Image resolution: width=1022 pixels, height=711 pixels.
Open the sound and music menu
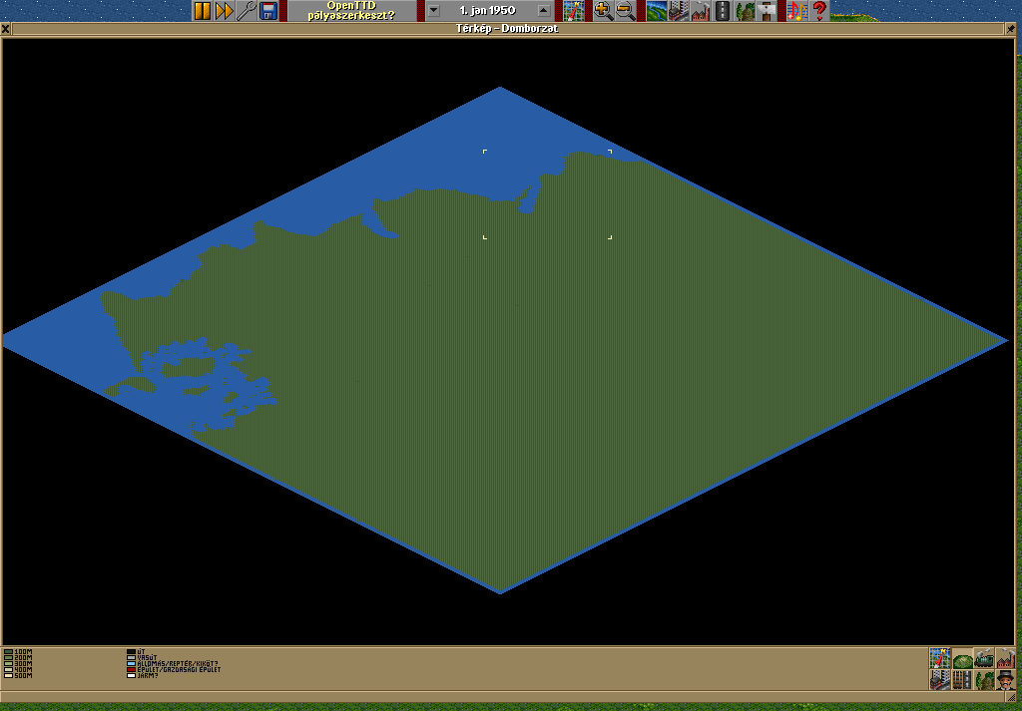[796, 10]
